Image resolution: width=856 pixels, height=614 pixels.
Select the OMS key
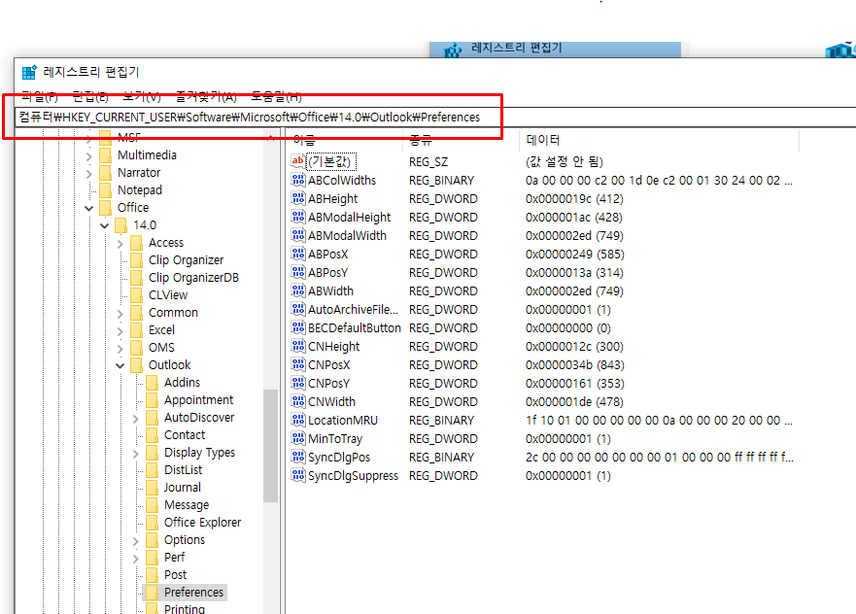click(161, 347)
